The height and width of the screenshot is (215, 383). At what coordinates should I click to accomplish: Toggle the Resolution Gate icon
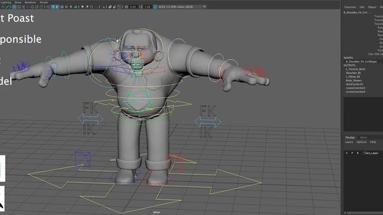tap(23, 7)
